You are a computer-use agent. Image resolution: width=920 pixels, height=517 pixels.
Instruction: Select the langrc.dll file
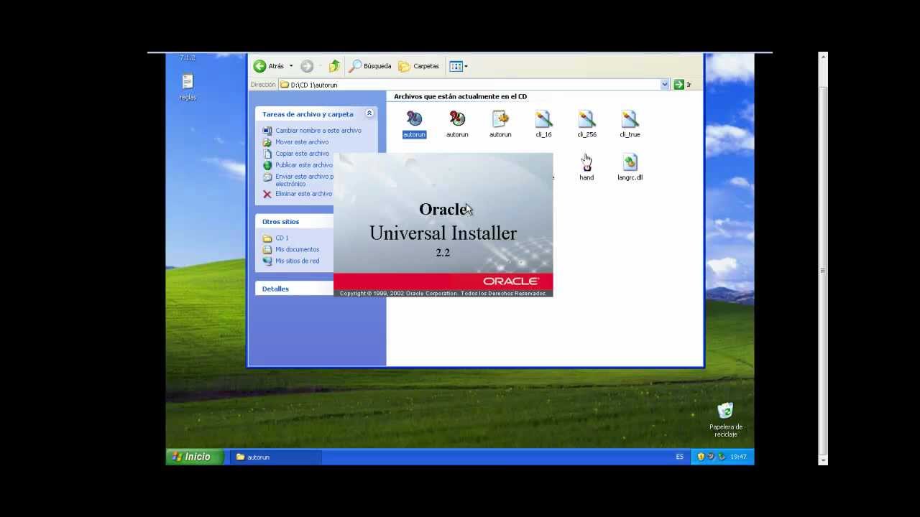pos(630,167)
